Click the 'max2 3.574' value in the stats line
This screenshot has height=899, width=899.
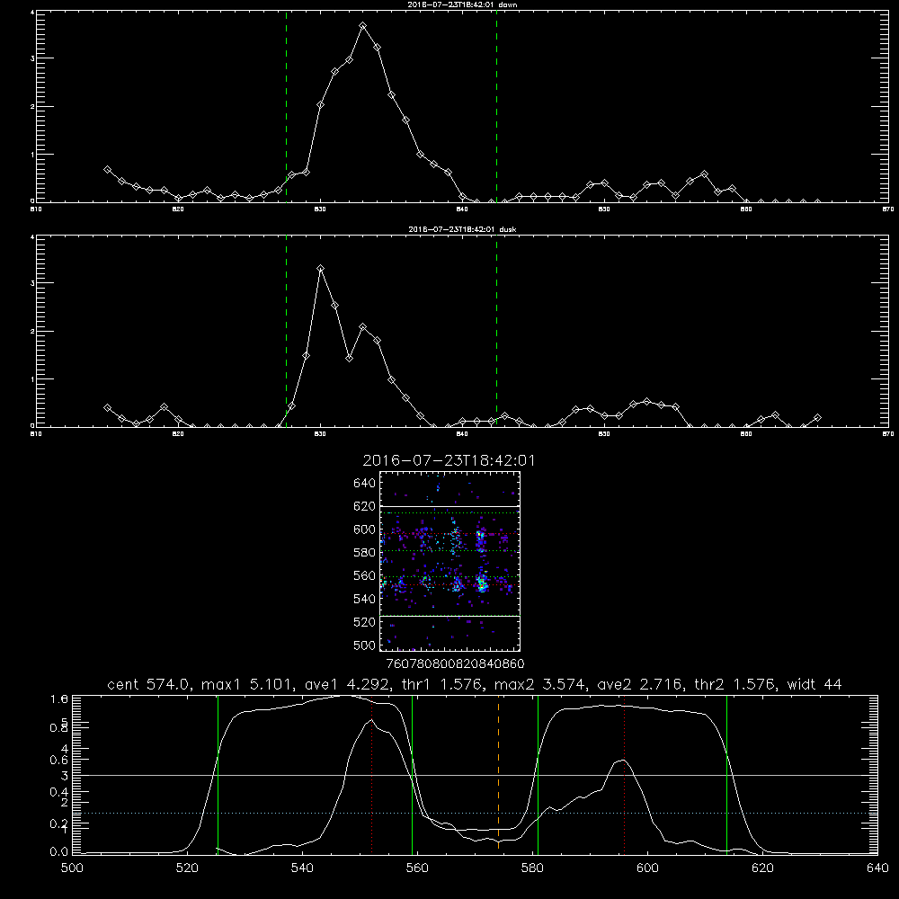pos(539,684)
